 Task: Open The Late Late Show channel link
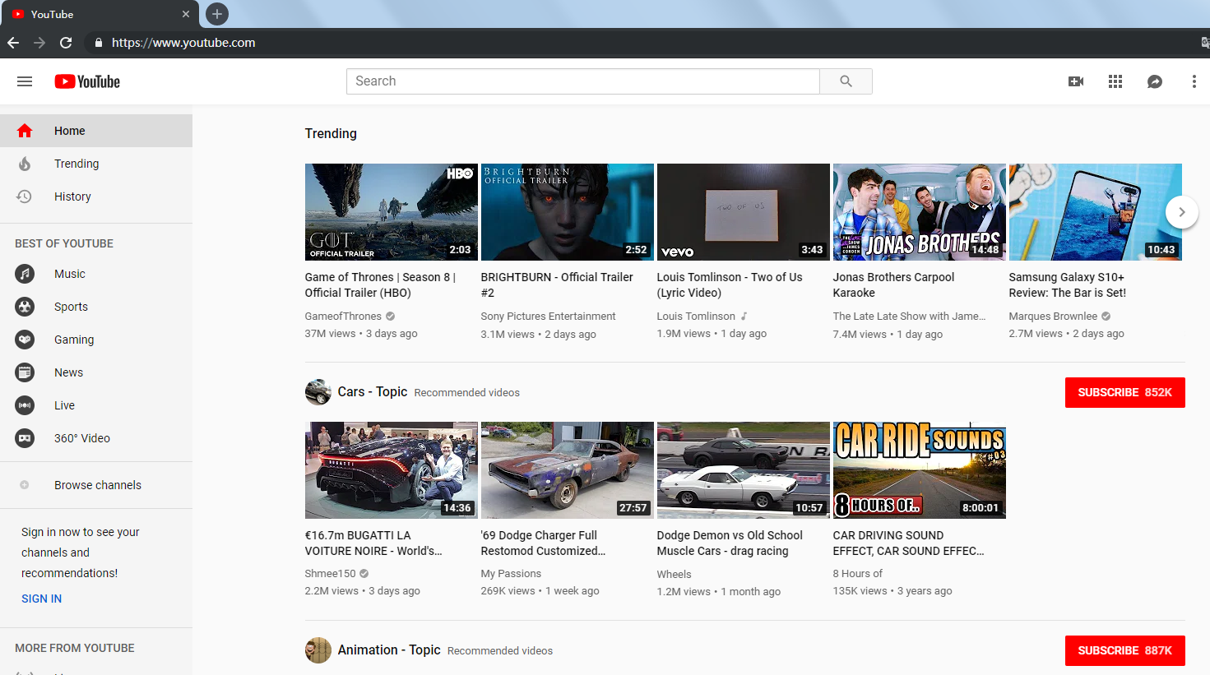(909, 317)
